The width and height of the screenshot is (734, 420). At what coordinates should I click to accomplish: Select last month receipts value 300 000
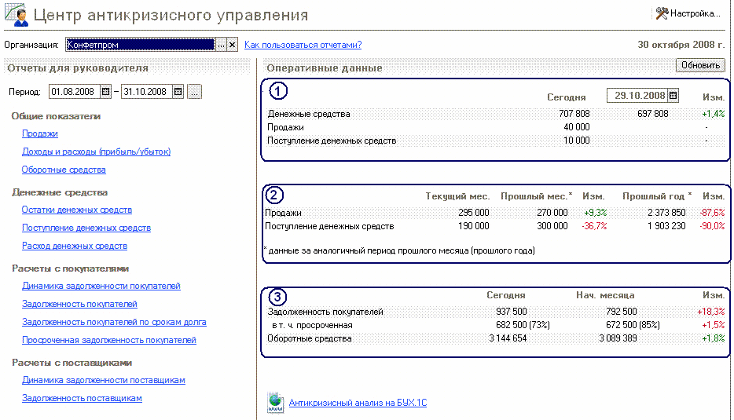552,226
